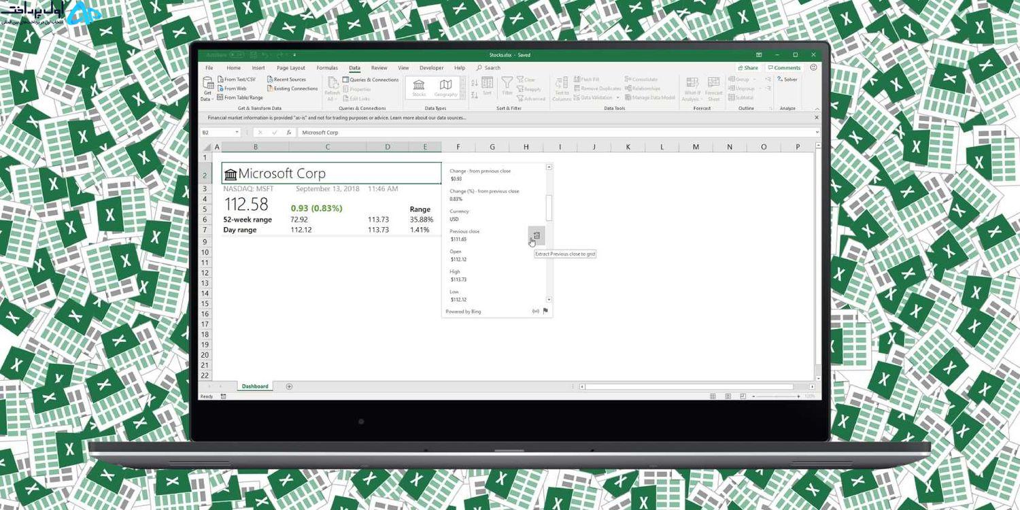1020x510 pixels.
Task: Switch to Page Break Preview in status bar
Action: click(x=743, y=396)
